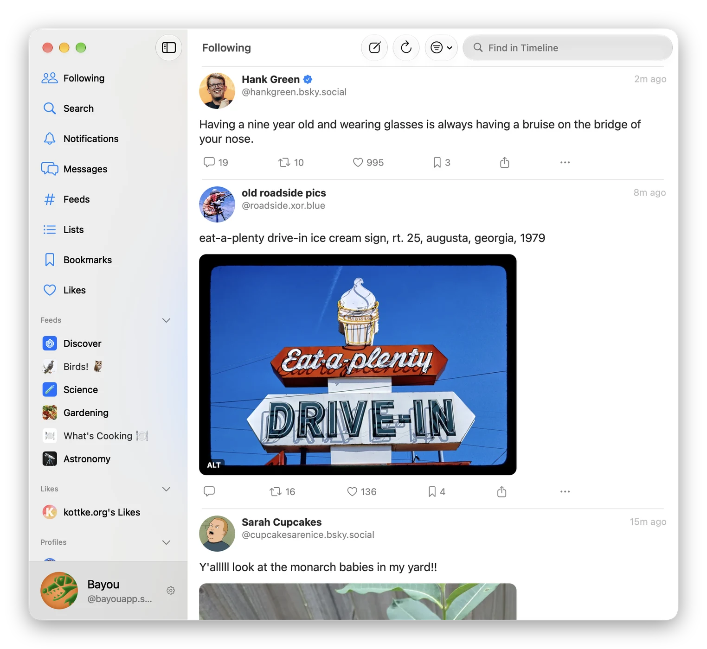Collapse the Profiles sidebar group
Screen dimensions: 707x649
(x=167, y=542)
